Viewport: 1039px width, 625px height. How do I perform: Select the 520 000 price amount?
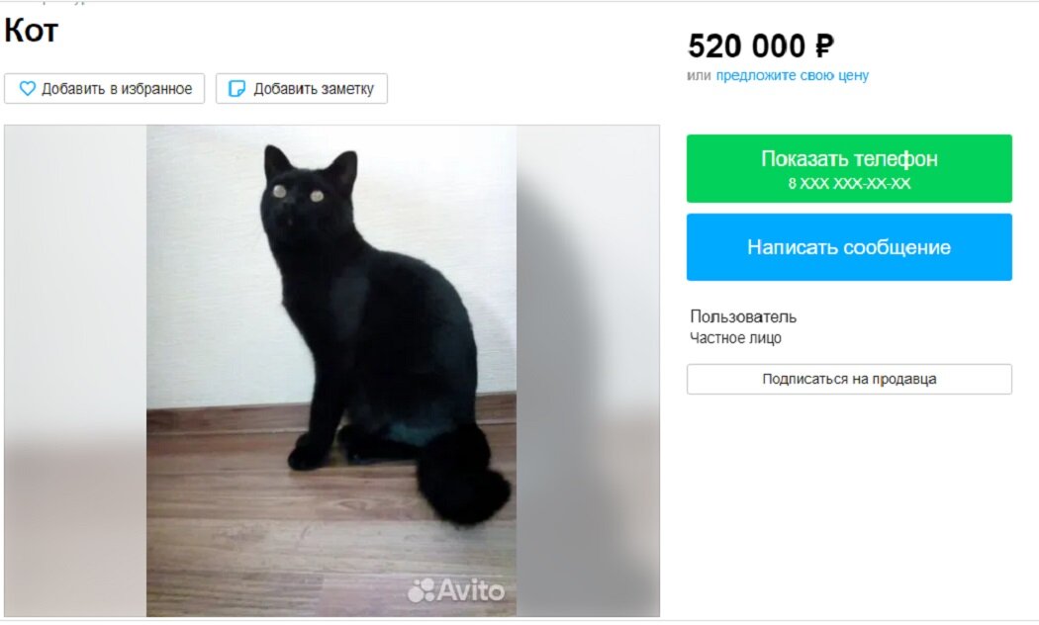pos(747,46)
